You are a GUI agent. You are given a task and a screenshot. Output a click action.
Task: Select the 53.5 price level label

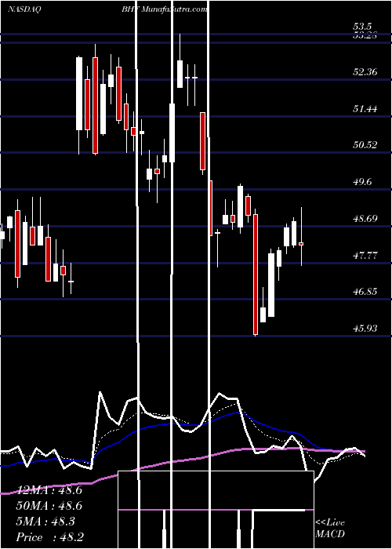362,27
